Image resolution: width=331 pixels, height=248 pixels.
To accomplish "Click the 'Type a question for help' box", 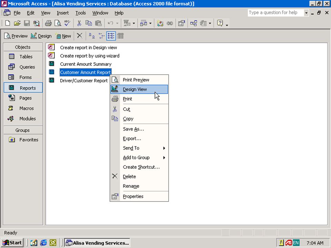I will pyautogui.click(x=275, y=13).
